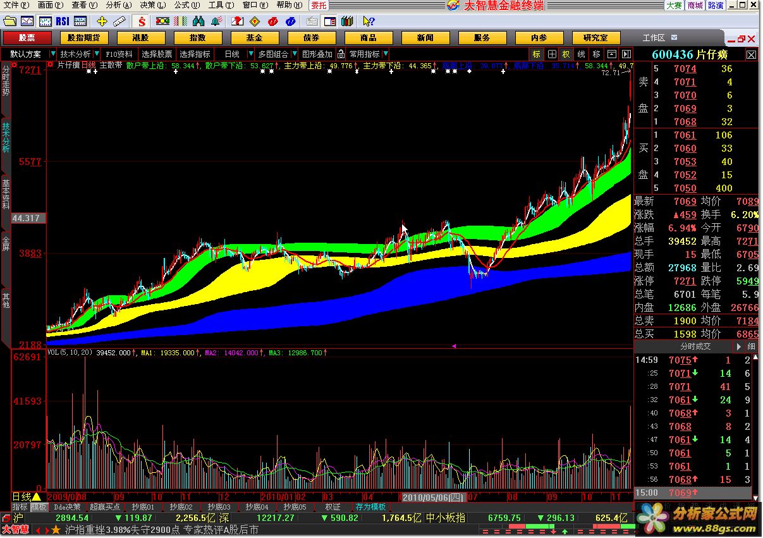The image size is (763, 538).
Task: Click the 选择股票 button
Action: pos(157,54)
